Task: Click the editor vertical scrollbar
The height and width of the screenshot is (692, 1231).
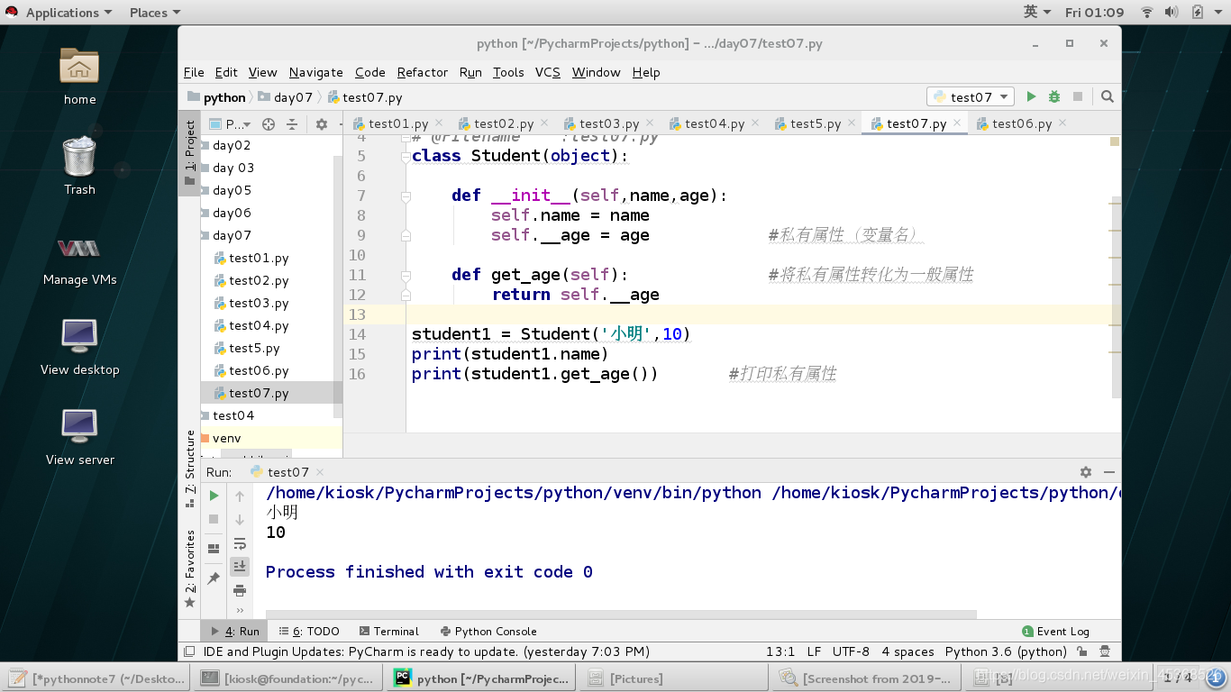Action: pyautogui.click(x=1116, y=297)
